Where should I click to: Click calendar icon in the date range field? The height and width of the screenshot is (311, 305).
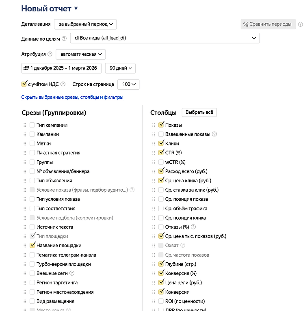pyautogui.click(x=26, y=68)
